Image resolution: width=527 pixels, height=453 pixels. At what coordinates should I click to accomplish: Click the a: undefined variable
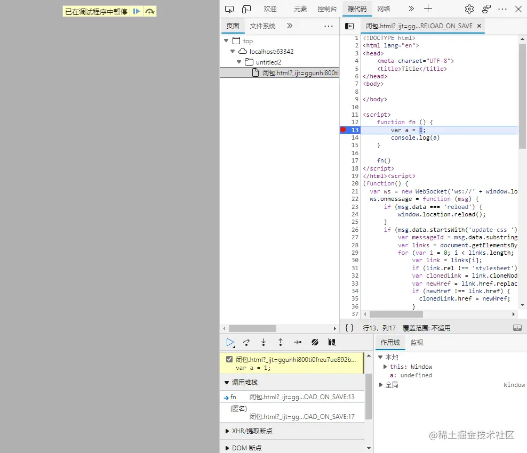411,375
